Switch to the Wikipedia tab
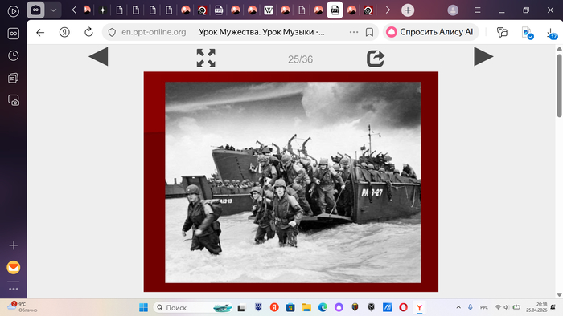 click(x=269, y=10)
